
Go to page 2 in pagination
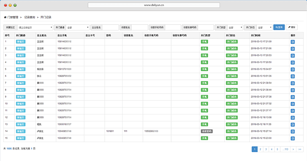tap(260, 149)
